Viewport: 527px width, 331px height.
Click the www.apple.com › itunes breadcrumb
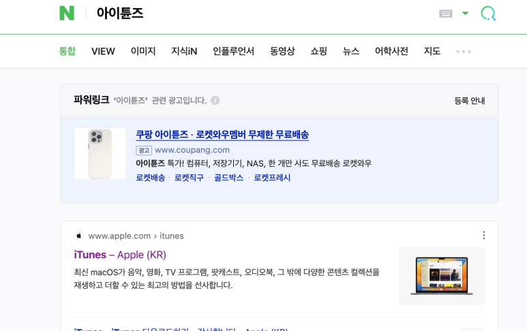coord(136,236)
